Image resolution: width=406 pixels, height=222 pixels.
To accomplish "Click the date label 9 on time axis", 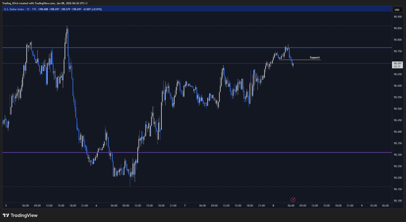I will point(362,205).
